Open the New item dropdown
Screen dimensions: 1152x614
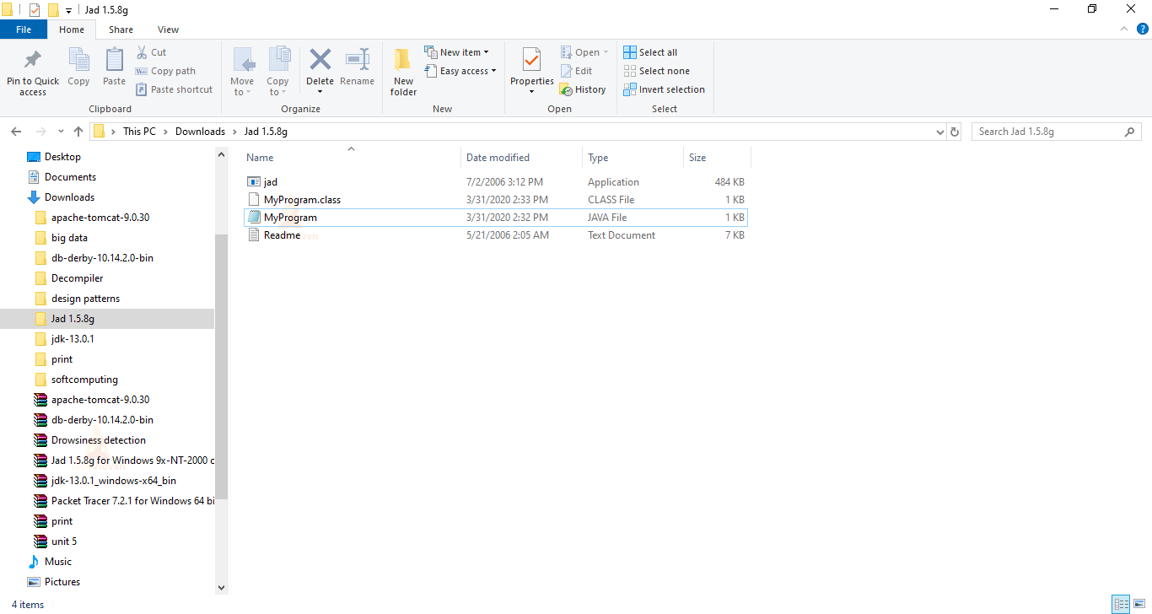coord(456,52)
